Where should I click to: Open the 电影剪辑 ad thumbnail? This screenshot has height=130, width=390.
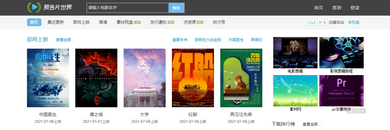pos(295,53)
